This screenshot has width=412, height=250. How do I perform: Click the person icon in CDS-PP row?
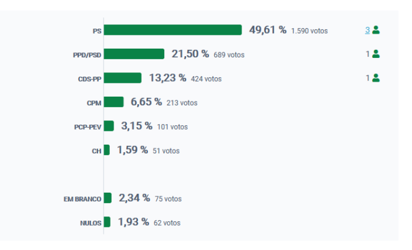[376, 78]
